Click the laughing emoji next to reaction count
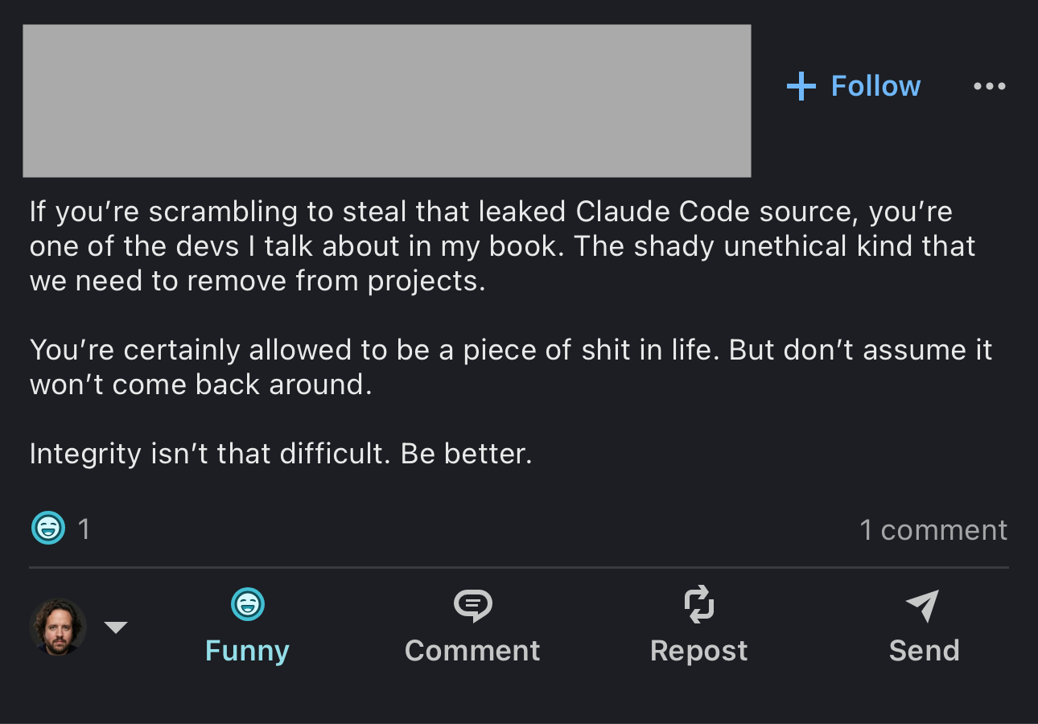The height and width of the screenshot is (724, 1038). 47,529
